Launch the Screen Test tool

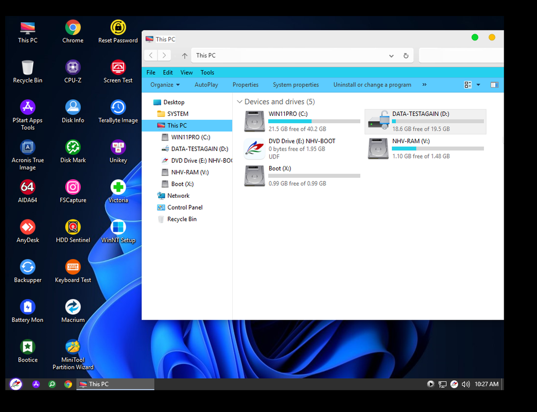coord(118,72)
